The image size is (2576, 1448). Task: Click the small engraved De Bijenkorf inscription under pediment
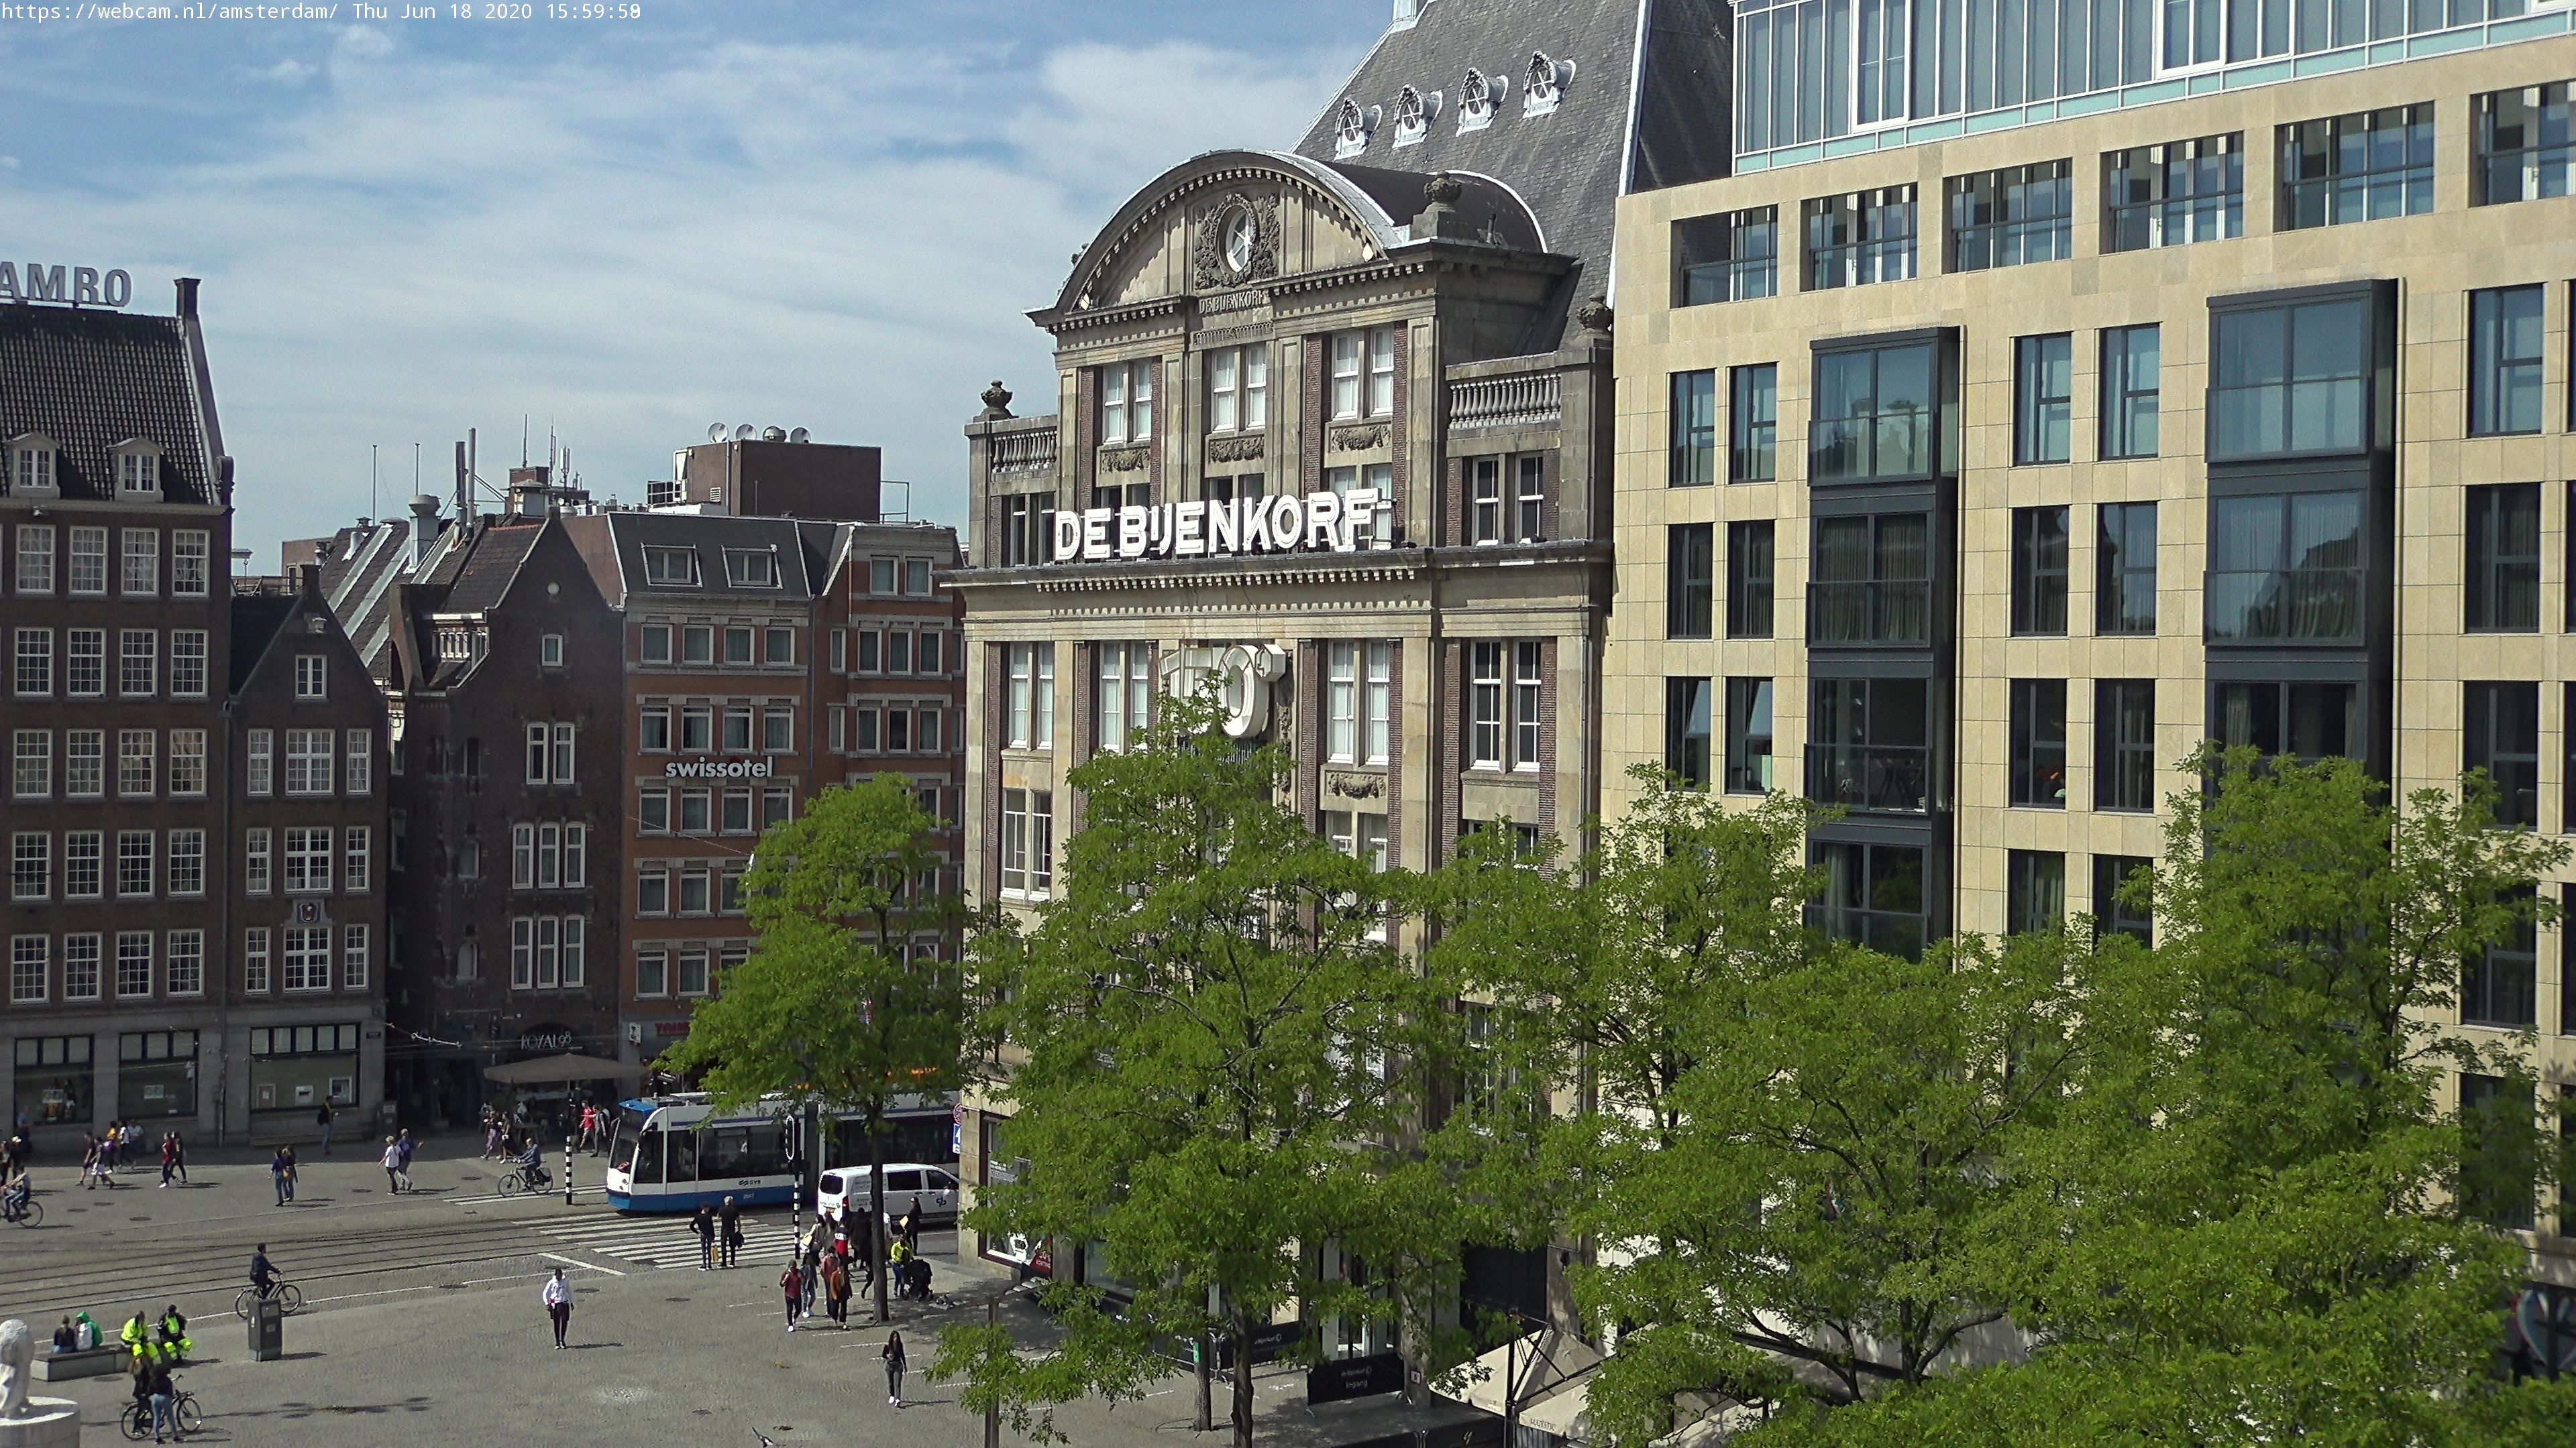click(1232, 301)
